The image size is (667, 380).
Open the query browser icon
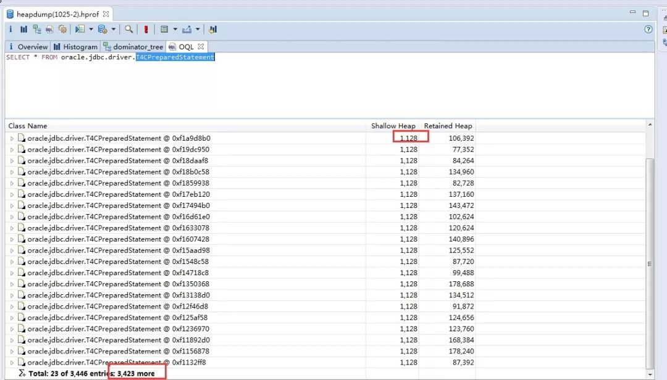point(102,30)
